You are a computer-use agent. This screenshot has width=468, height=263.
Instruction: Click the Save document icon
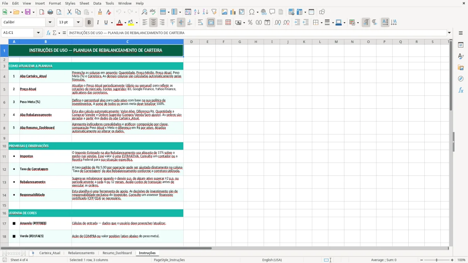pos(28,12)
